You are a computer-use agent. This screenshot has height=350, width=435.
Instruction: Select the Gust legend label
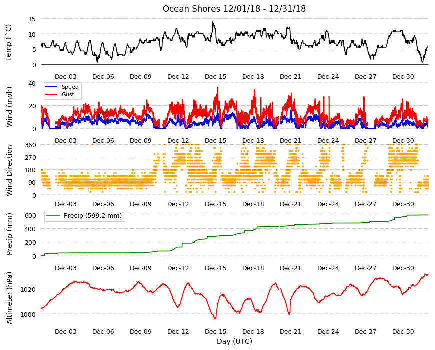tap(68, 94)
